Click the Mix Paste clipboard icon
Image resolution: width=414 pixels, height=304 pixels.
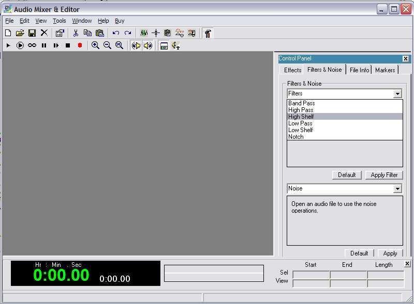click(x=168, y=33)
